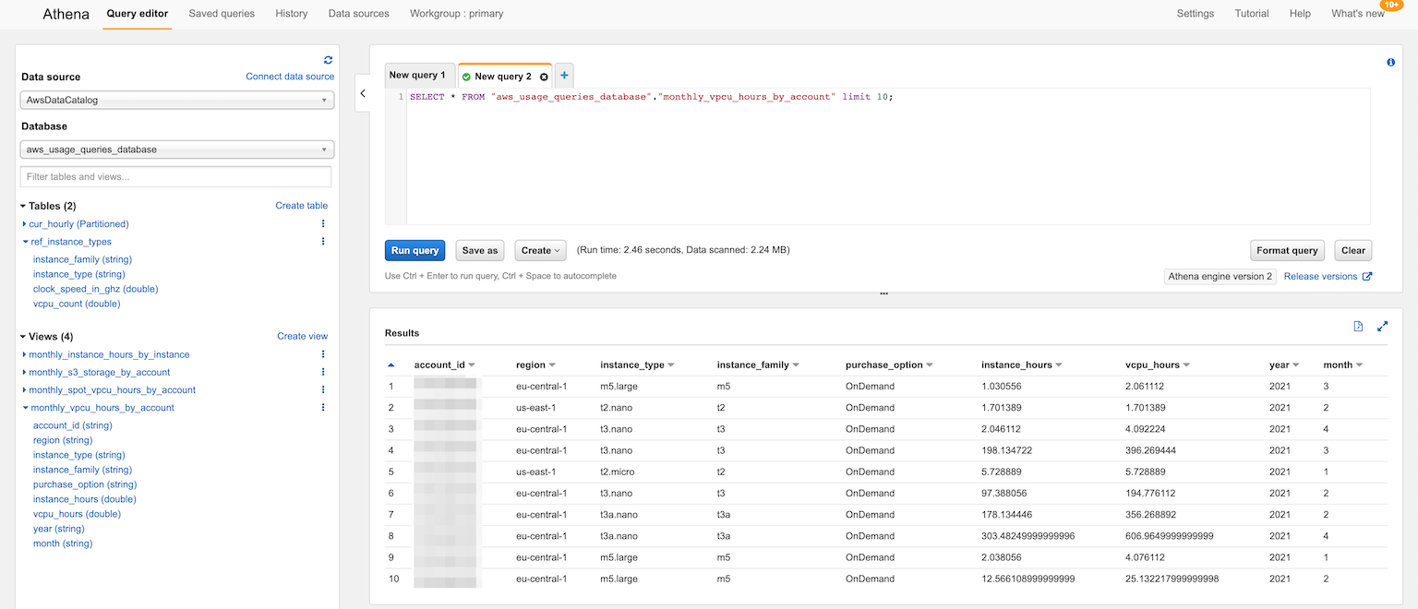Click the Athena engine version 2 label

[x=1220, y=276]
